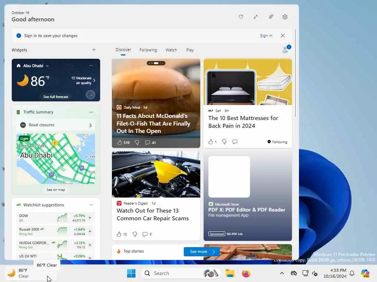Add a new widget with plus icon
Viewport: 377px width, 282px height.
tap(94, 50)
